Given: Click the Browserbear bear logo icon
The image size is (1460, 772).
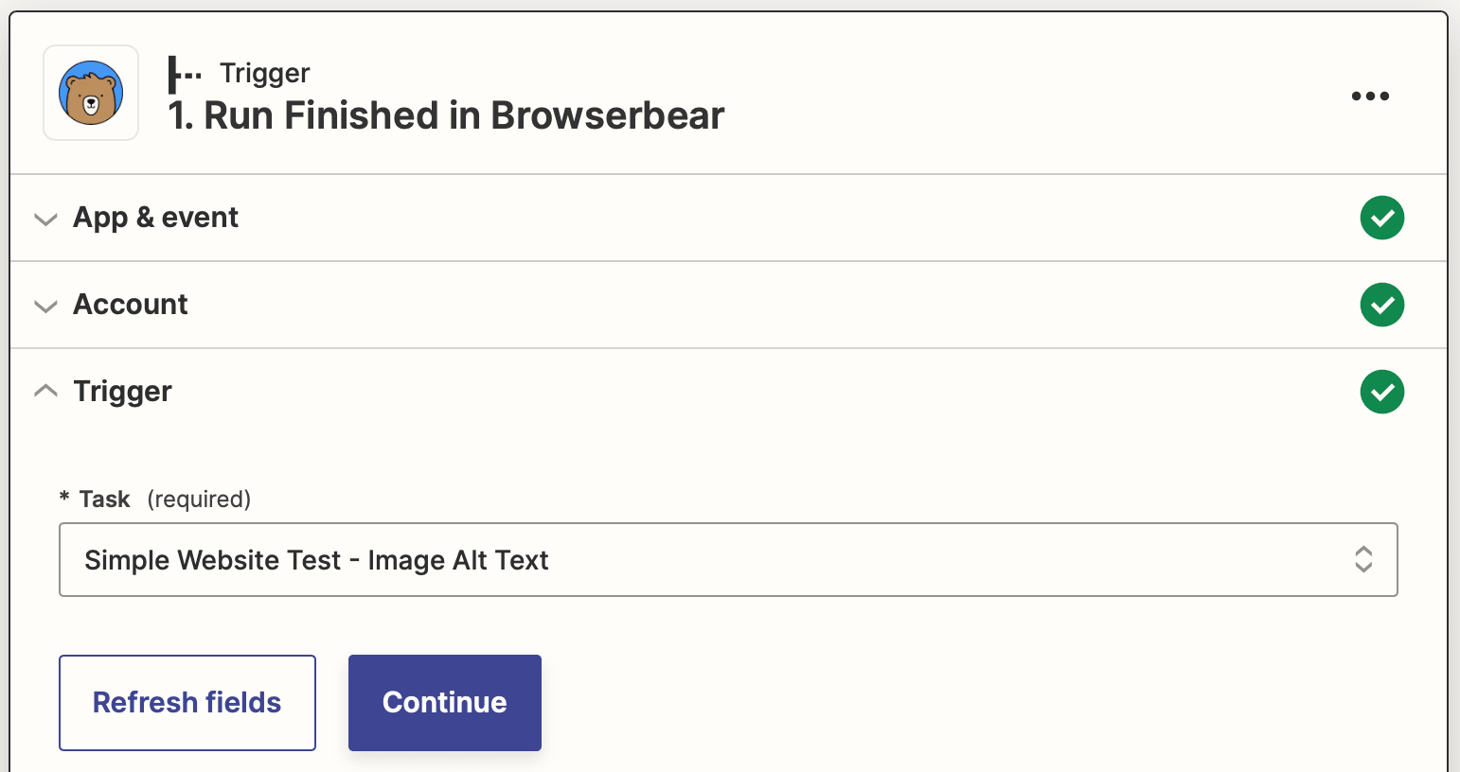Looking at the screenshot, I should click(x=91, y=94).
